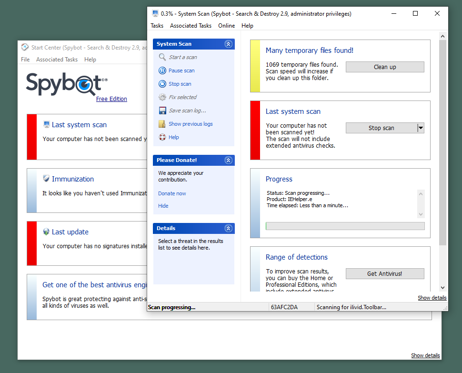This screenshot has width=462, height=373.
Task: Click the shield icon beside Immunization
Action: (46, 178)
